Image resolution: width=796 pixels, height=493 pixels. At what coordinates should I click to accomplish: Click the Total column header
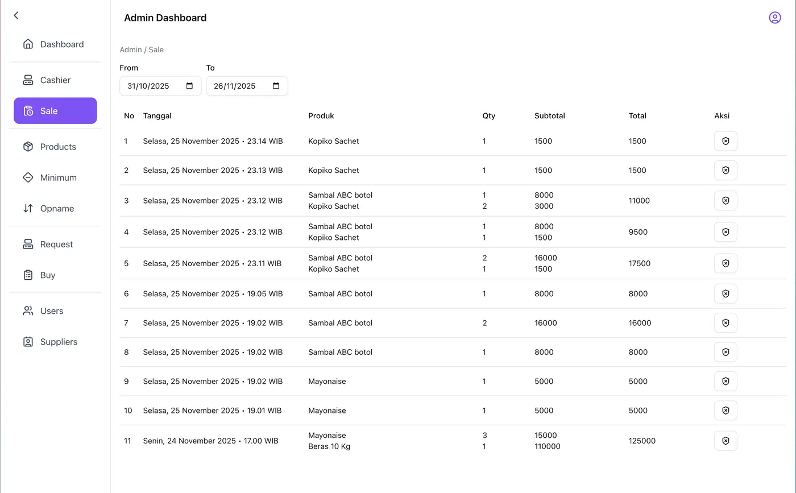pyautogui.click(x=637, y=115)
